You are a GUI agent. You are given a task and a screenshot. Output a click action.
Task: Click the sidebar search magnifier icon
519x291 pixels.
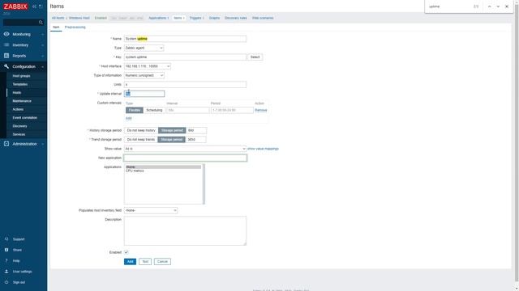(41, 23)
